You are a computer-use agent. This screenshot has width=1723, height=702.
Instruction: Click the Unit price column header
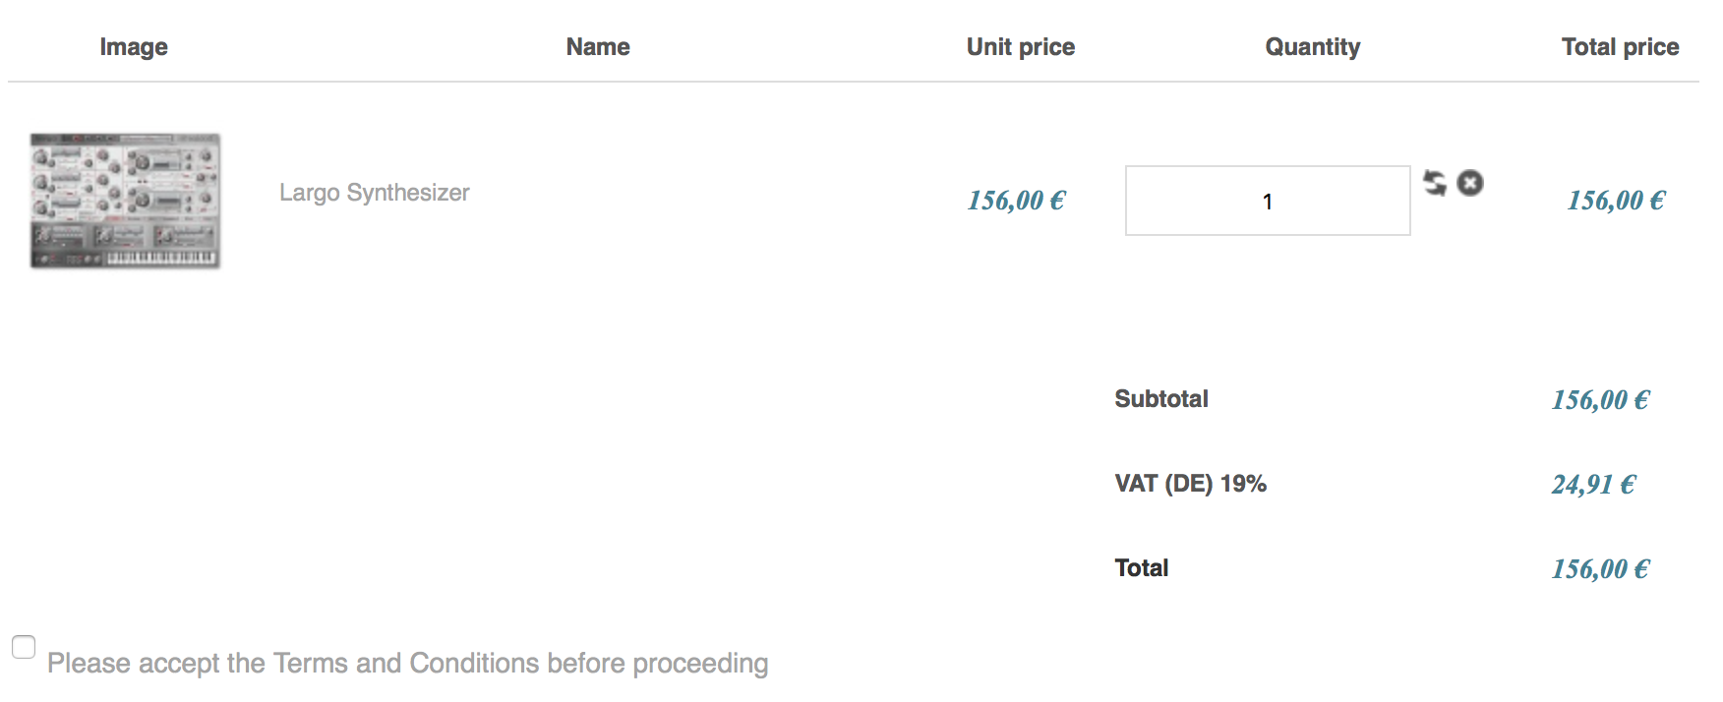[1020, 47]
